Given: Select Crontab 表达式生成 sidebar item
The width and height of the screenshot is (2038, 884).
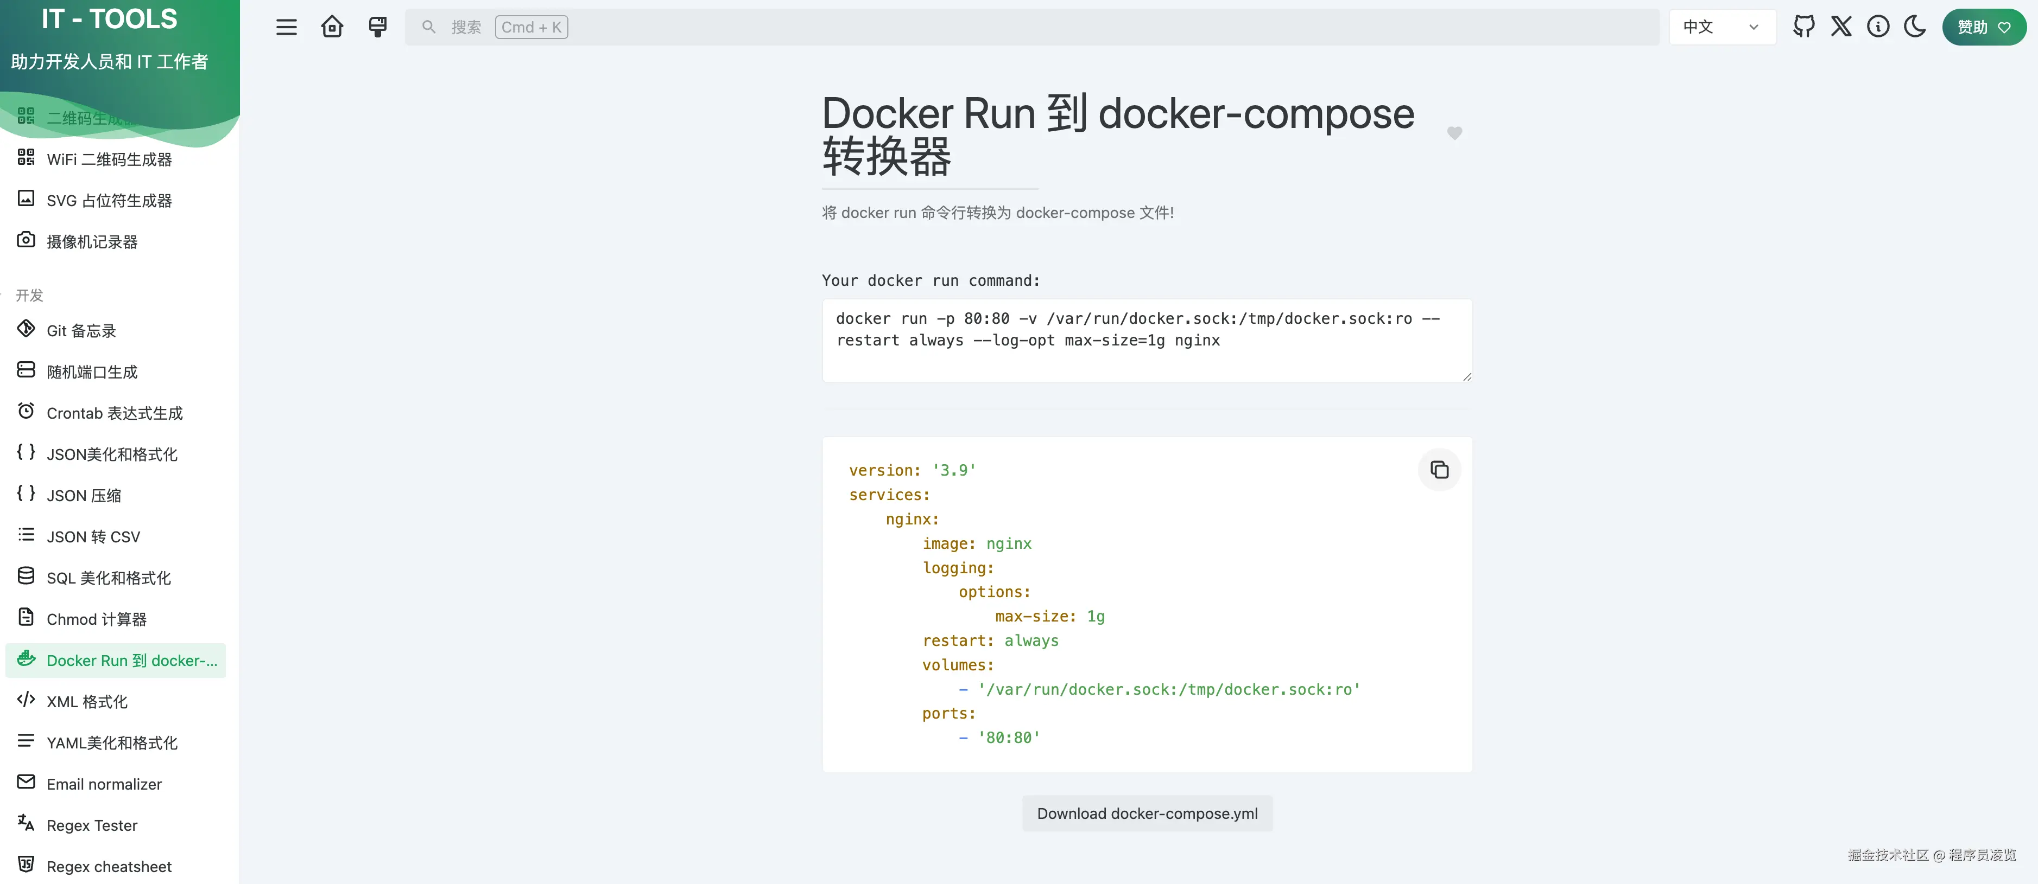Looking at the screenshot, I should 114,413.
